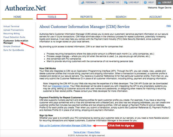The image size is (173, 137).
Task: Click the Live Help chat bubbles icon
Action: pyautogui.click(x=126, y=2)
